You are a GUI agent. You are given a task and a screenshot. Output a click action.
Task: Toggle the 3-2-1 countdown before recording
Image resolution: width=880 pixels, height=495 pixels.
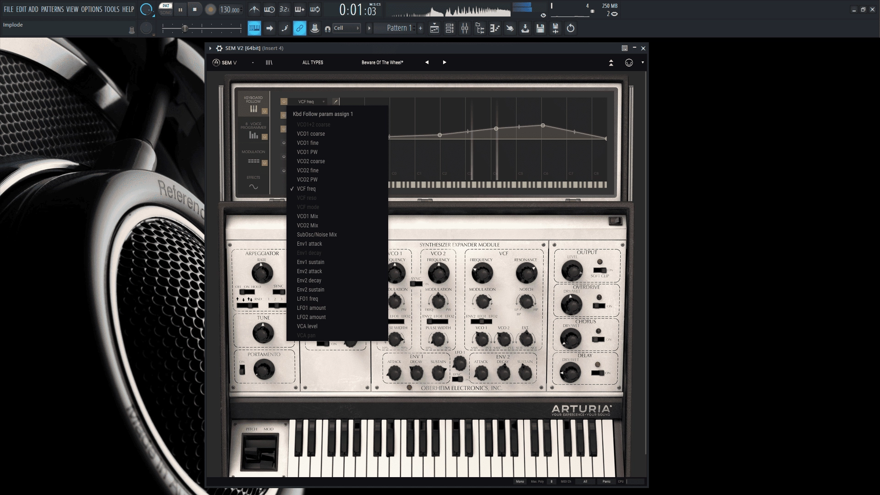[285, 9]
